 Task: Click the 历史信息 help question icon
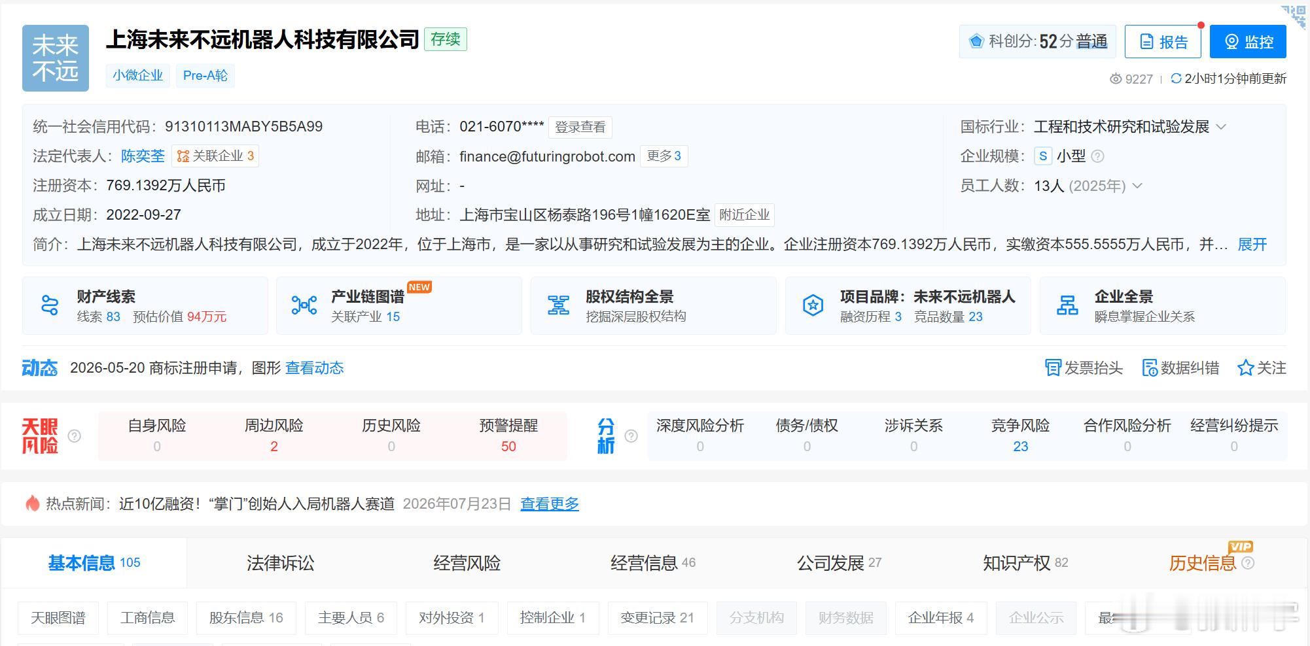pos(1248,563)
